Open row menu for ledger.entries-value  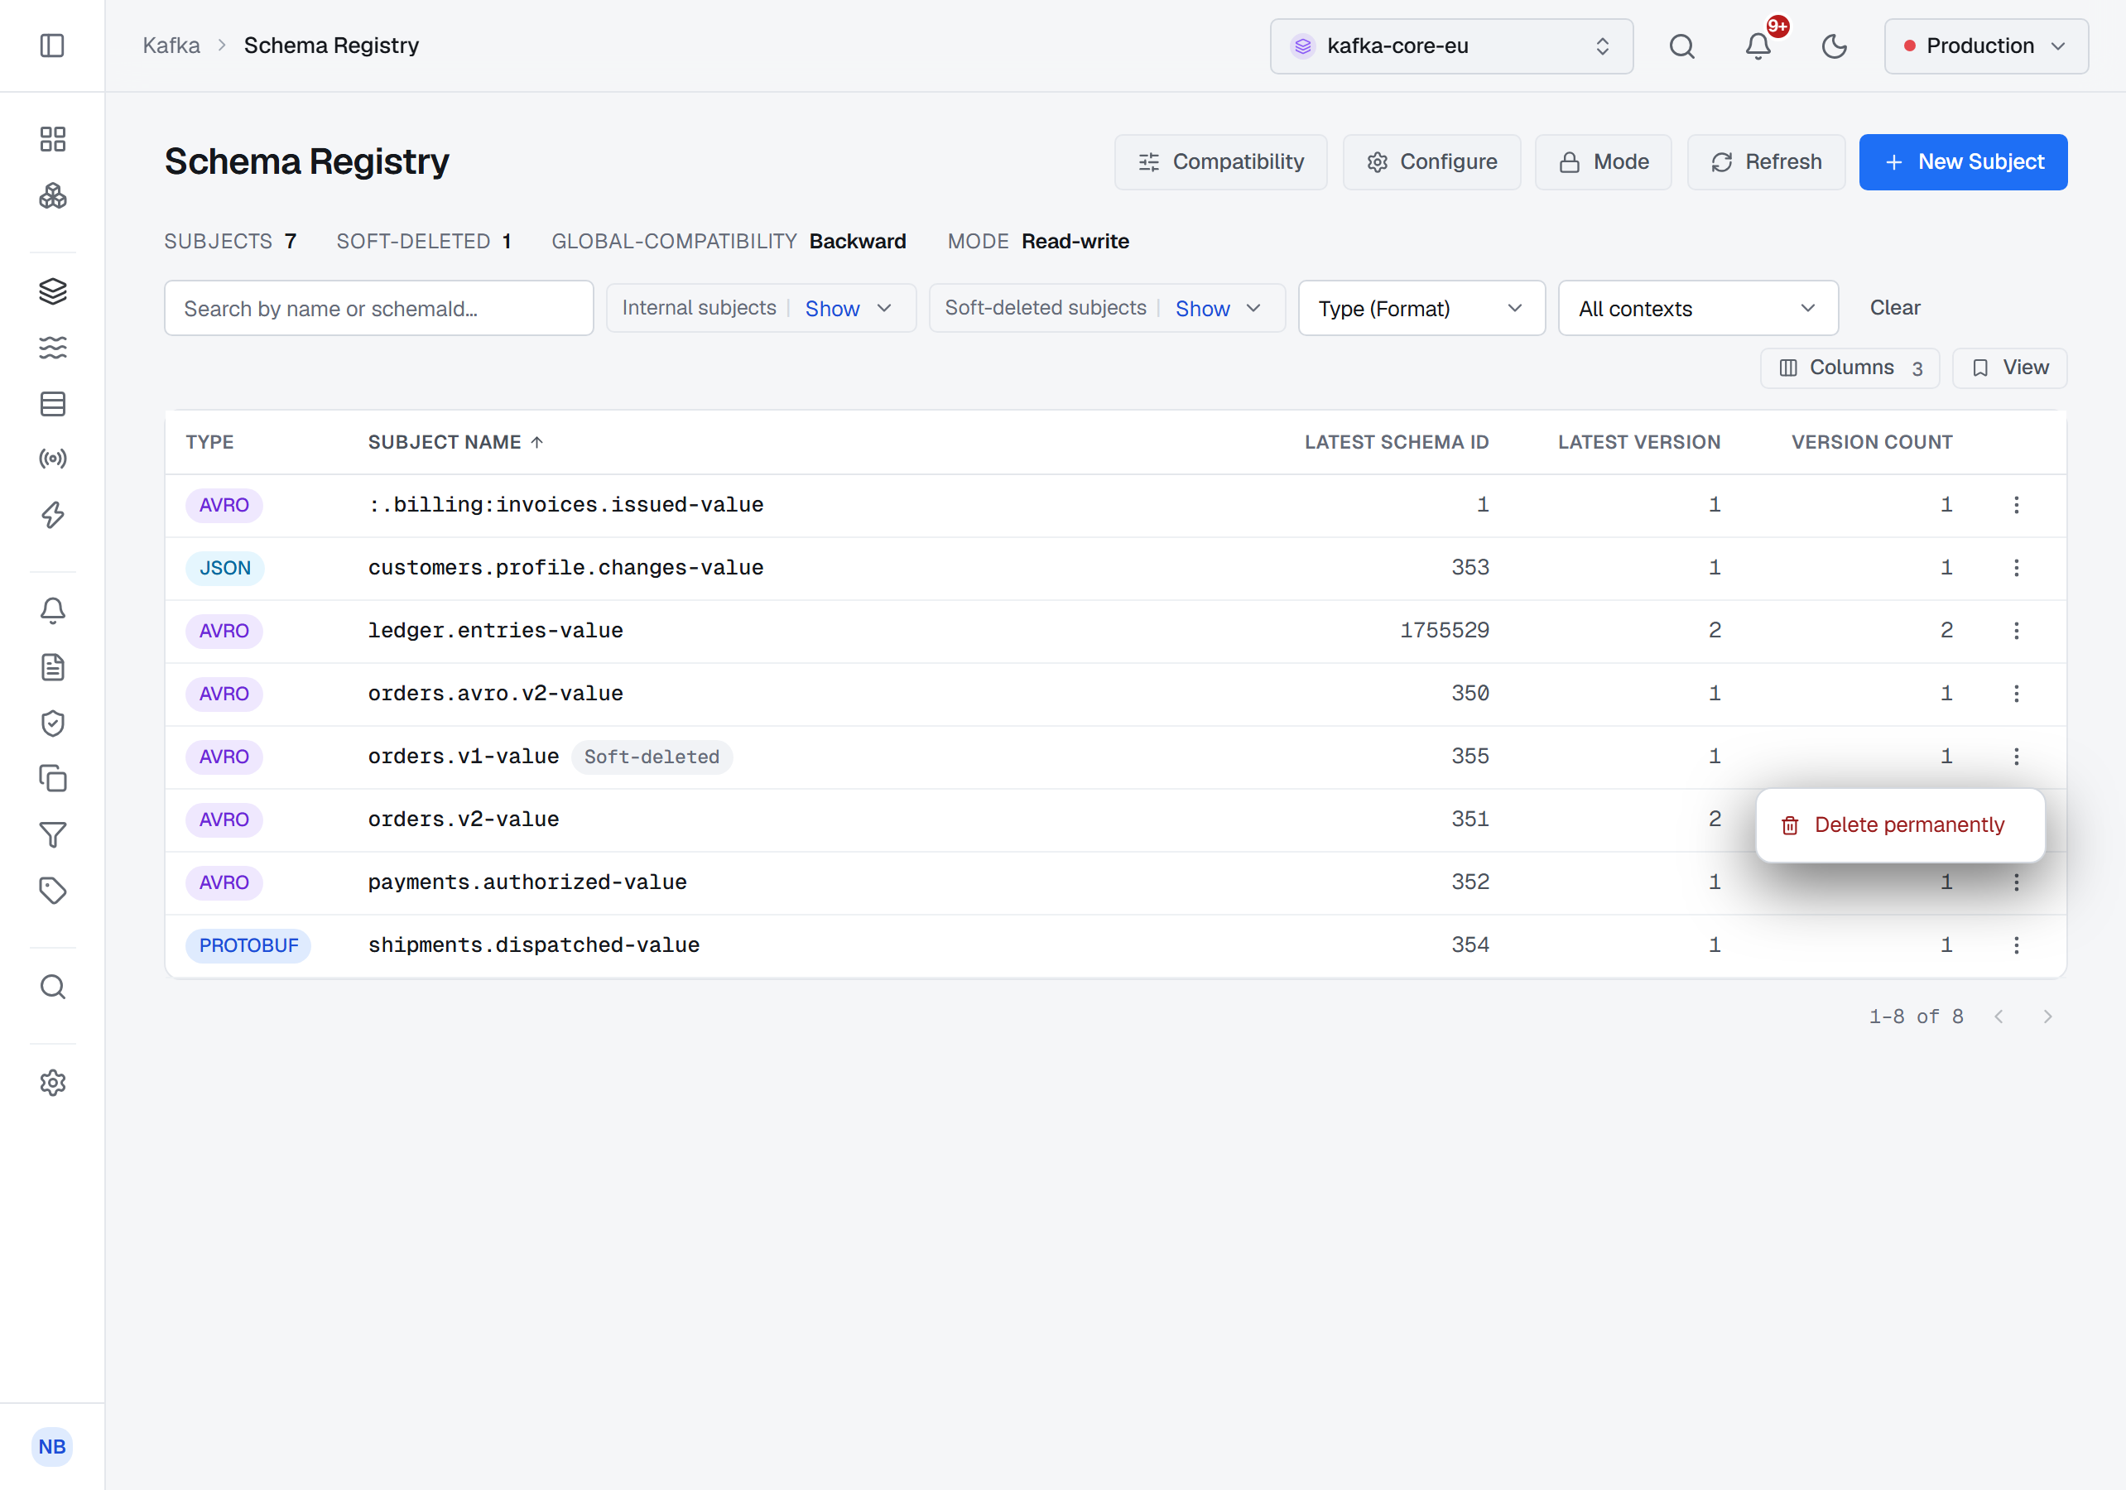coord(2016,631)
